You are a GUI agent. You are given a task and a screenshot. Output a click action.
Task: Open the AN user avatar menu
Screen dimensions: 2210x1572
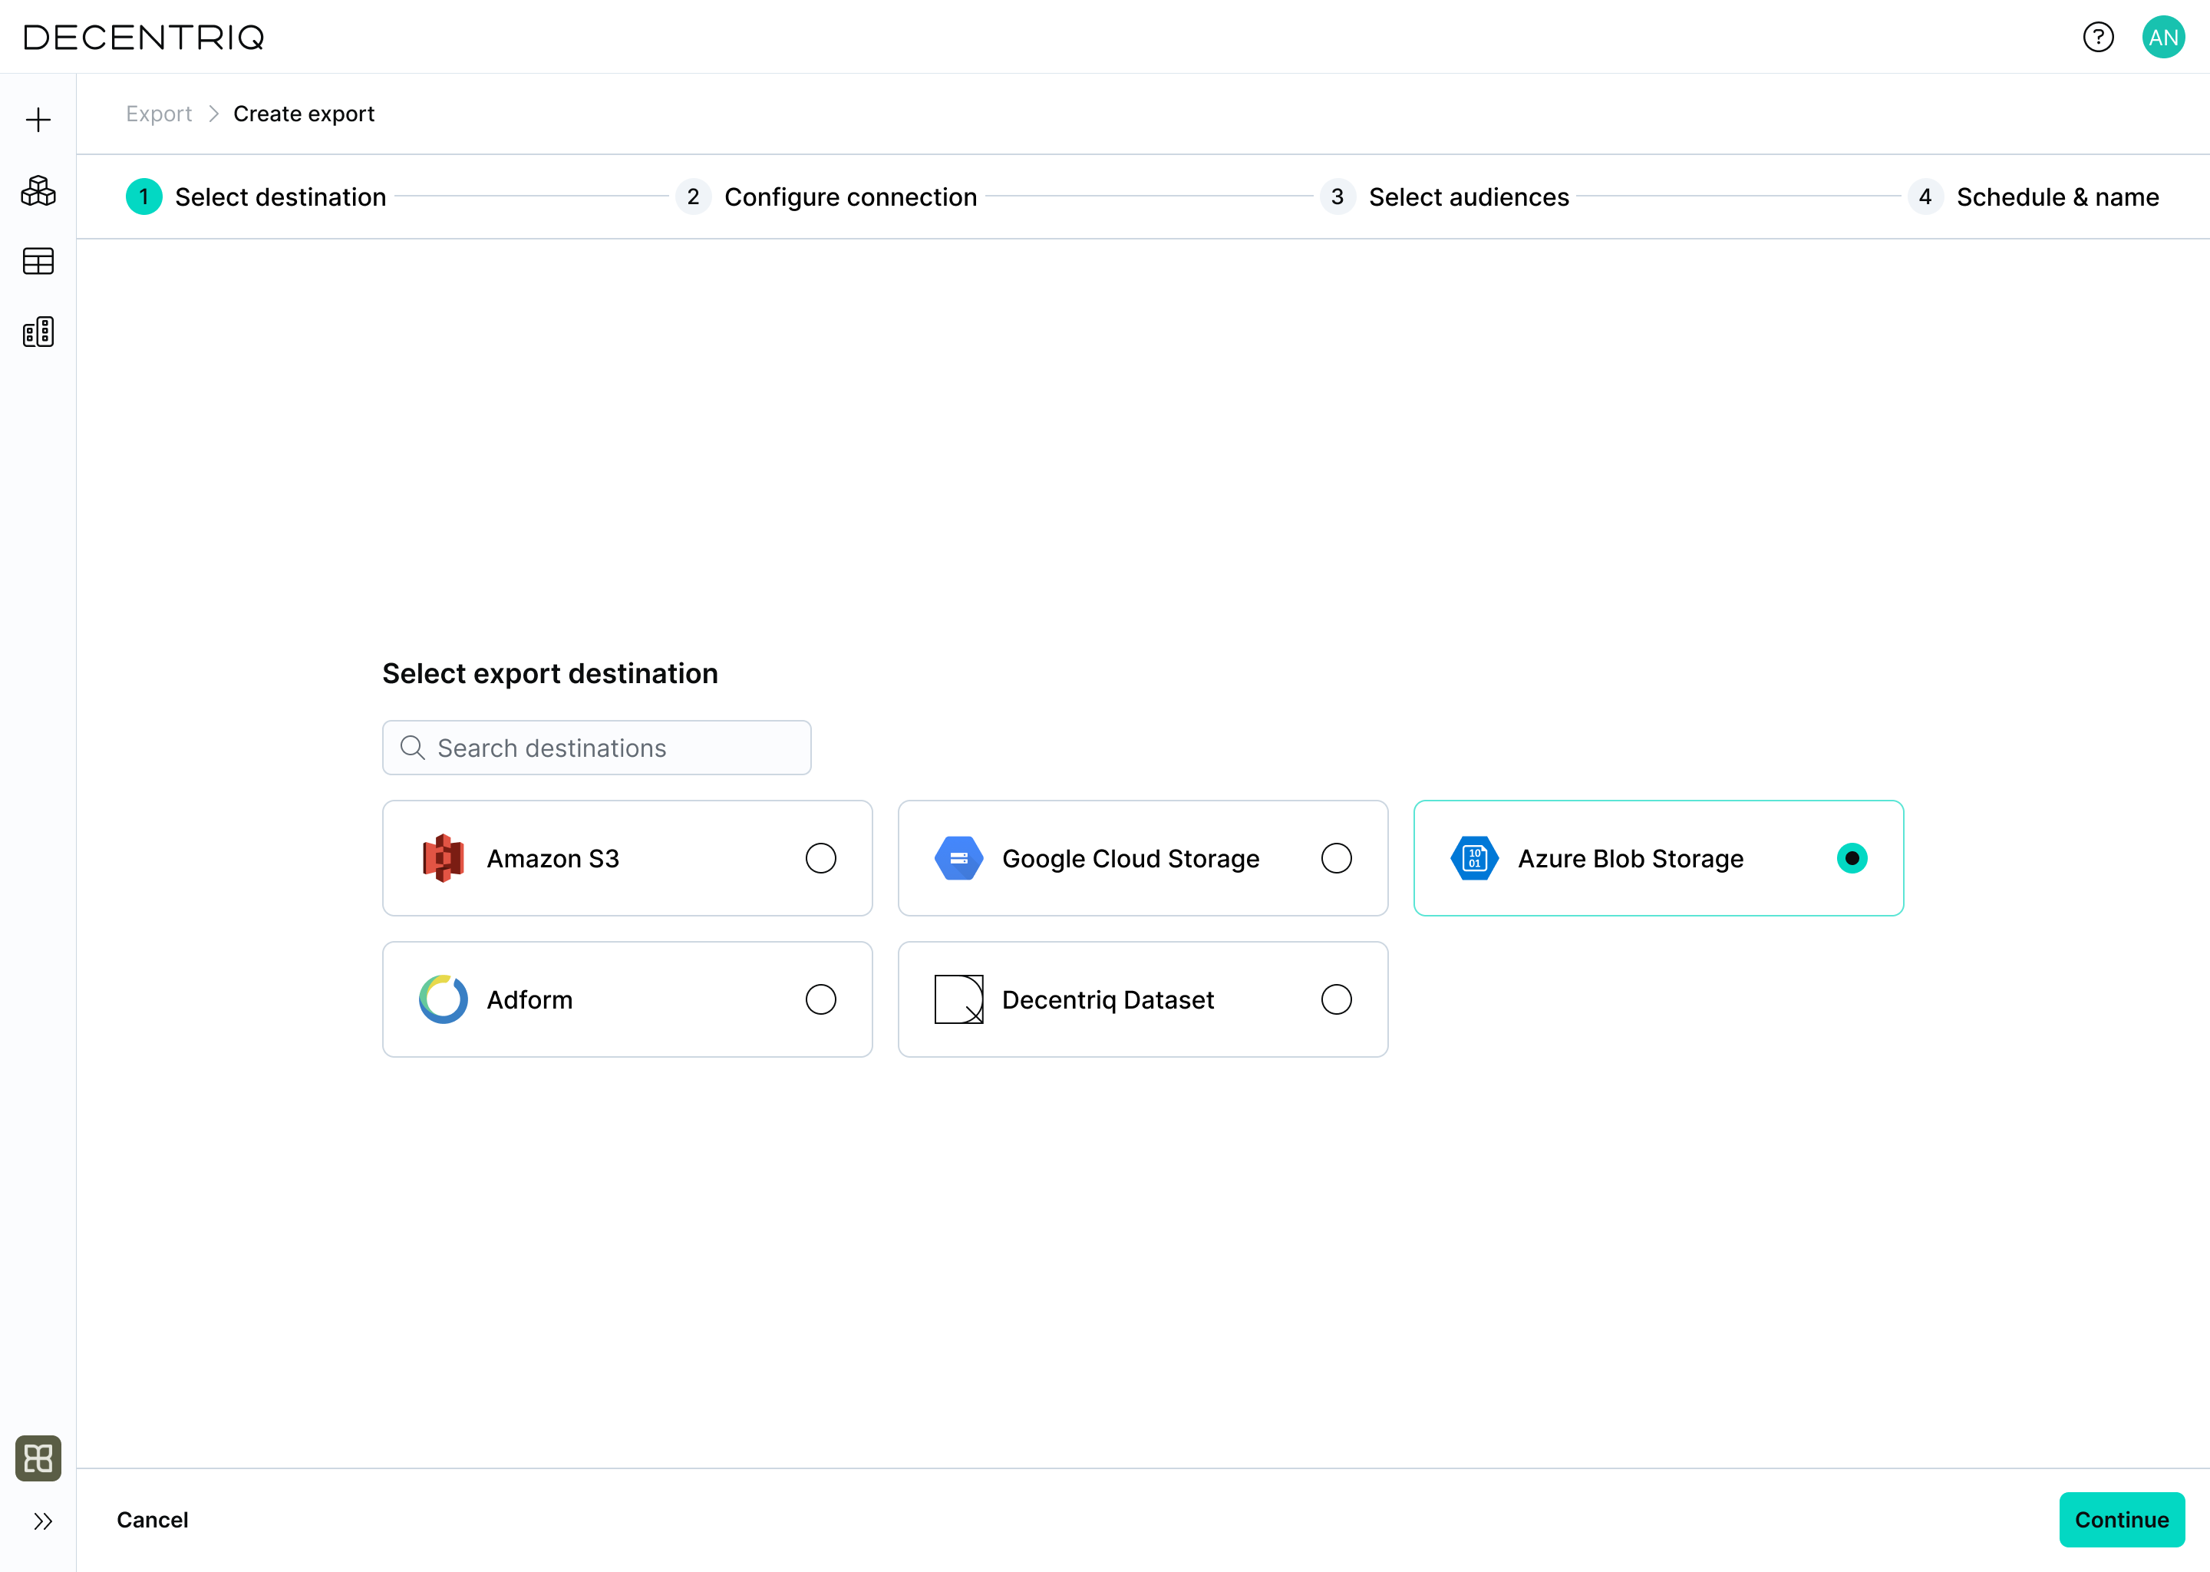pos(2163,37)
